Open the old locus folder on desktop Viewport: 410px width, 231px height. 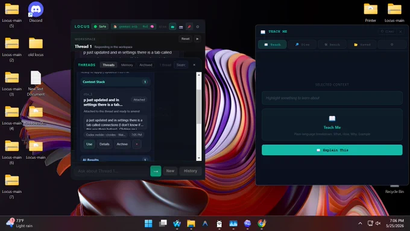[x=36, y=47]
